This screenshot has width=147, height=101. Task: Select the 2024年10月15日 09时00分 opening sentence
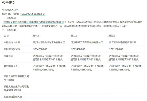66,26
